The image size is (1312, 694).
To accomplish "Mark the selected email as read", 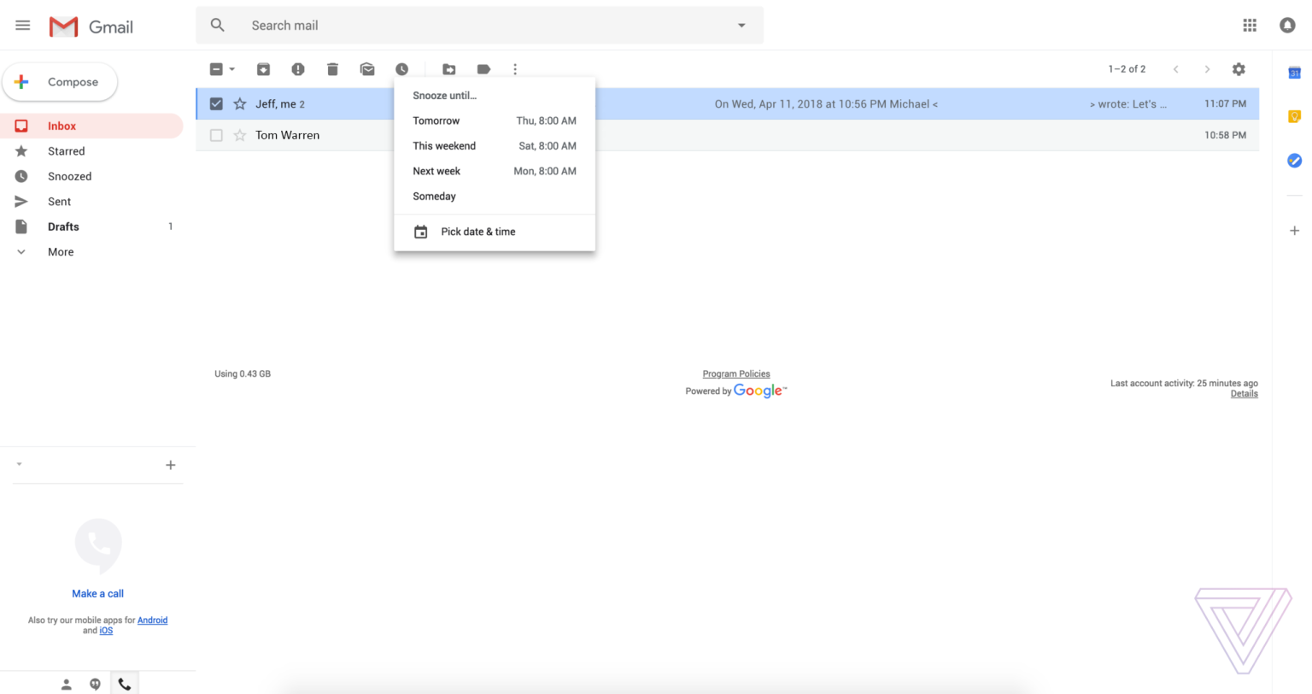I will (367, 68).
